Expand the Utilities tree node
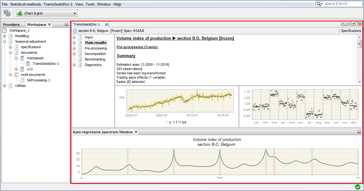The height and width of the screenshot is (191, 364). [5, 86]
